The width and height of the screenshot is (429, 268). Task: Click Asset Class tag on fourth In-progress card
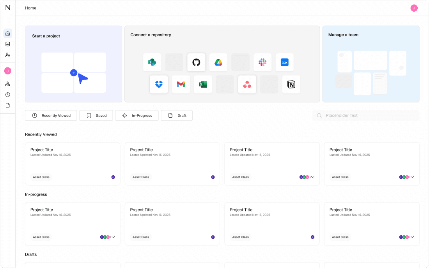pyautogui.click(x=340, y=237)
